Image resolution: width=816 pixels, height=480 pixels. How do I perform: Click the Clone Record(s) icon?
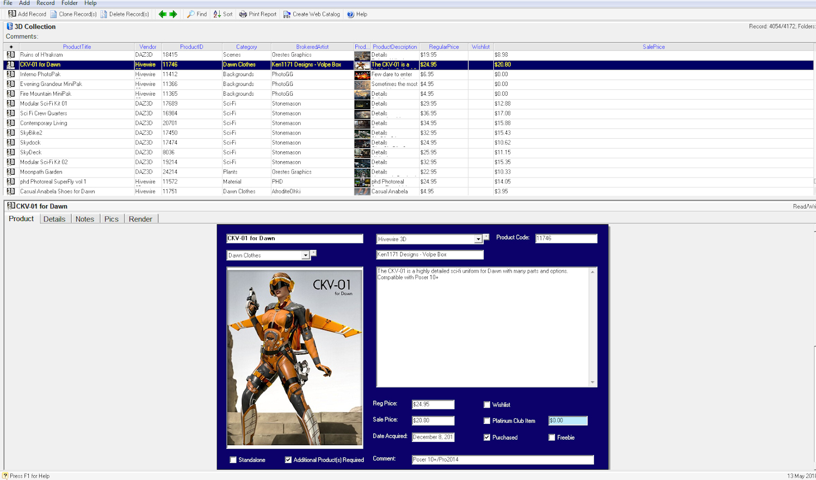tap(53, 14)
